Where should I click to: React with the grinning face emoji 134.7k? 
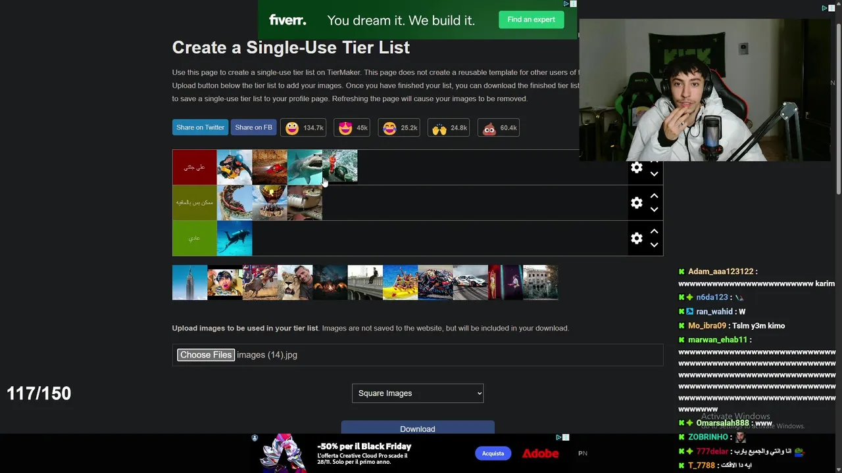(303, 127)
